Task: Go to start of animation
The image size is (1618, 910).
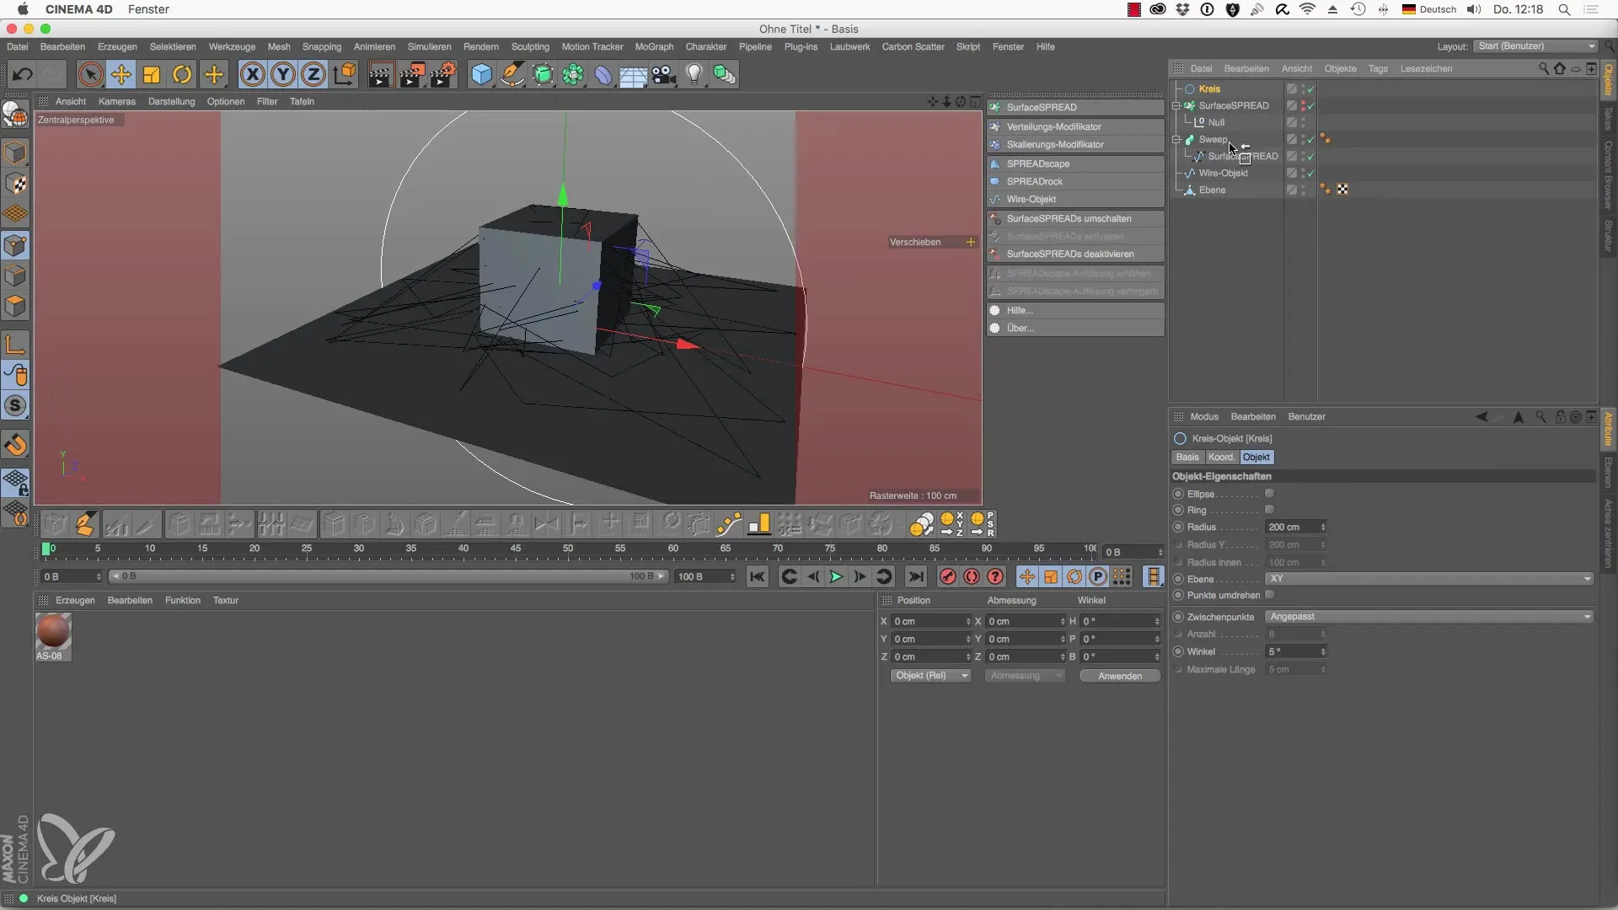Action: click(758, 576)
